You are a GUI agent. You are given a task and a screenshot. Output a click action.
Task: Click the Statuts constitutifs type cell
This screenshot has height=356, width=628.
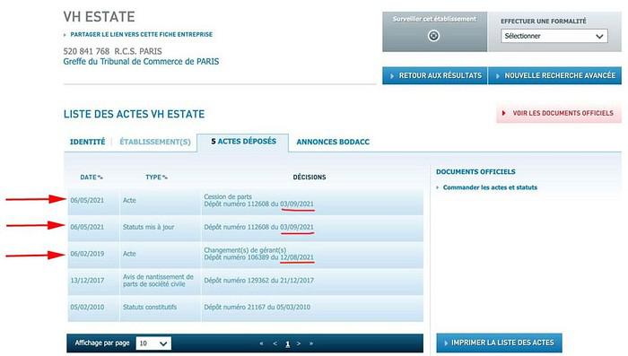coord(150,308)
